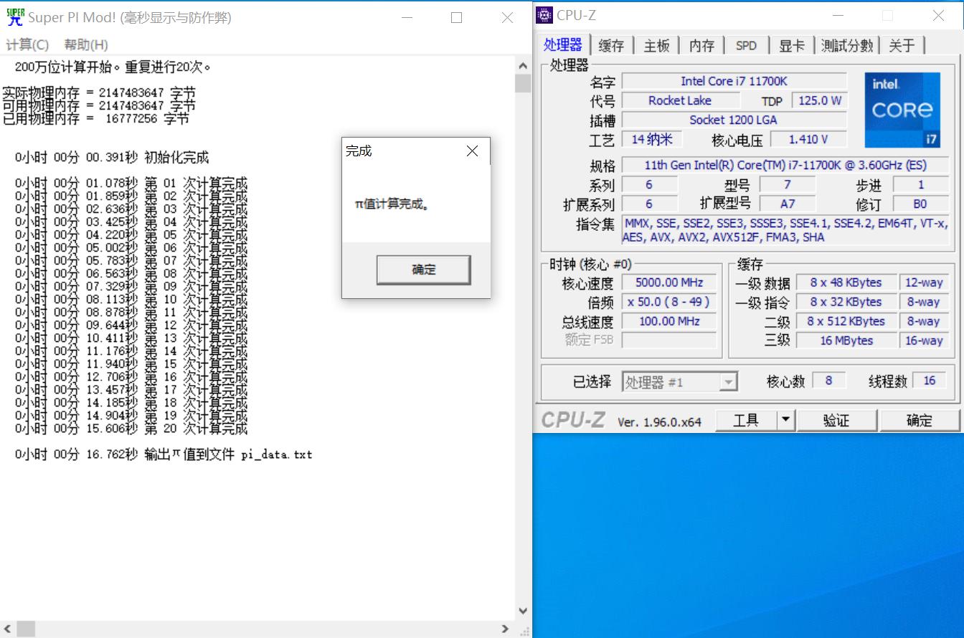964x638 pixels.
Task: Open the 帮助(H) menu in Super PI
Action: pyautogui.click(x=86, y=44)
